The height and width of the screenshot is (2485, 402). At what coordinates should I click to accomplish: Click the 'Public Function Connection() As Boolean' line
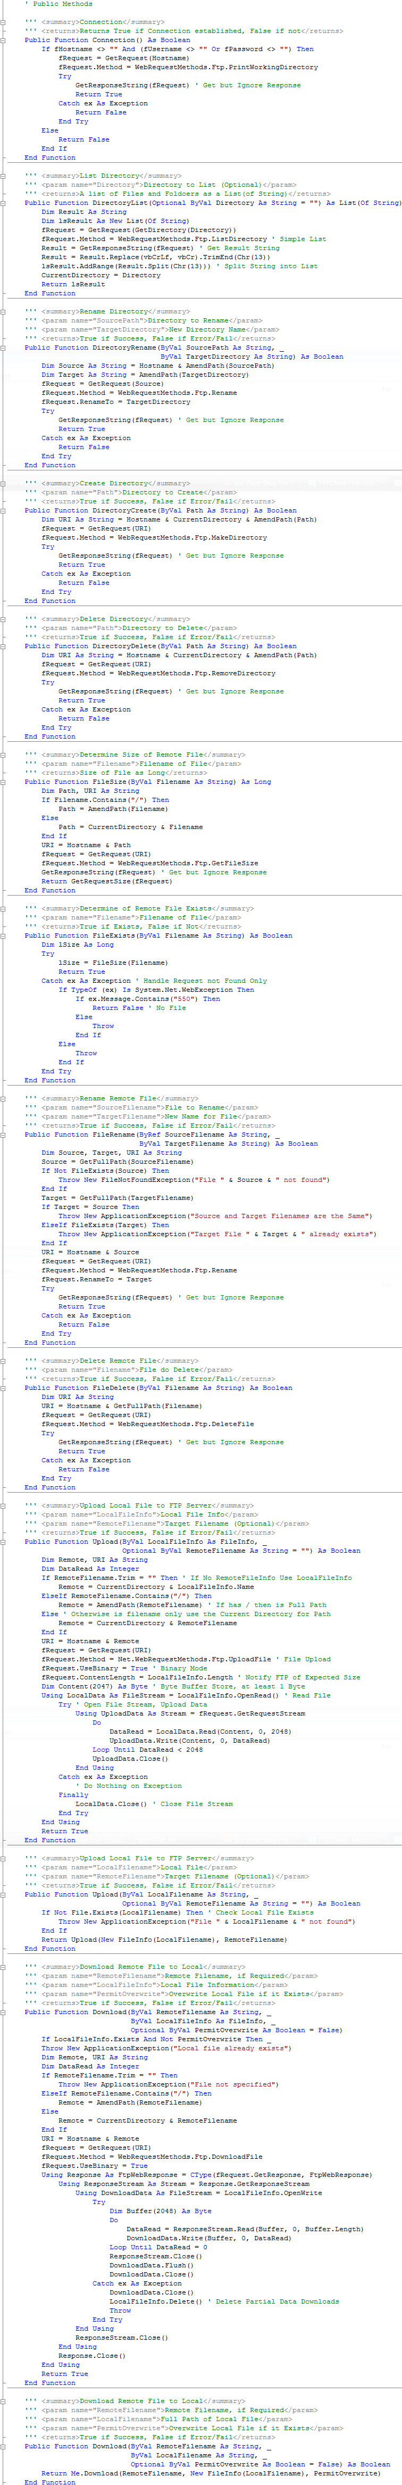click(x=107, y=39)
